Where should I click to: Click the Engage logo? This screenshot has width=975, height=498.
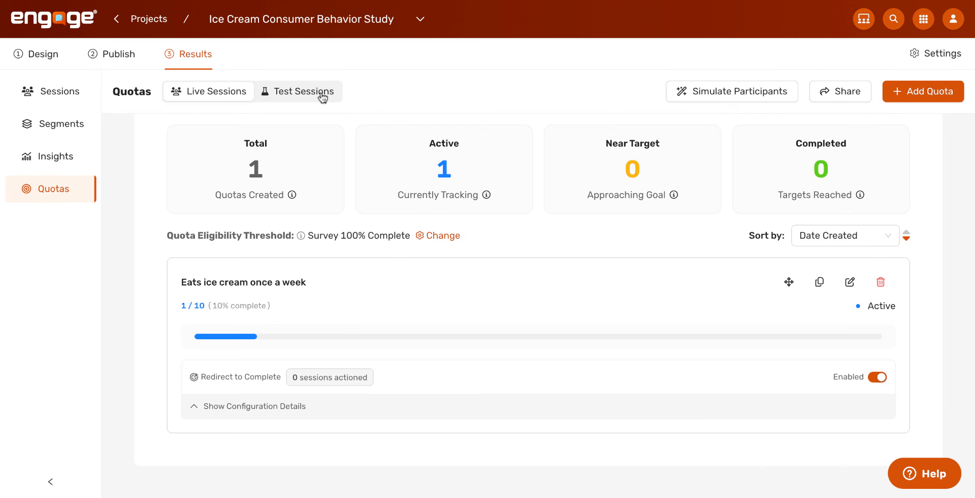(x=54, y=19)
